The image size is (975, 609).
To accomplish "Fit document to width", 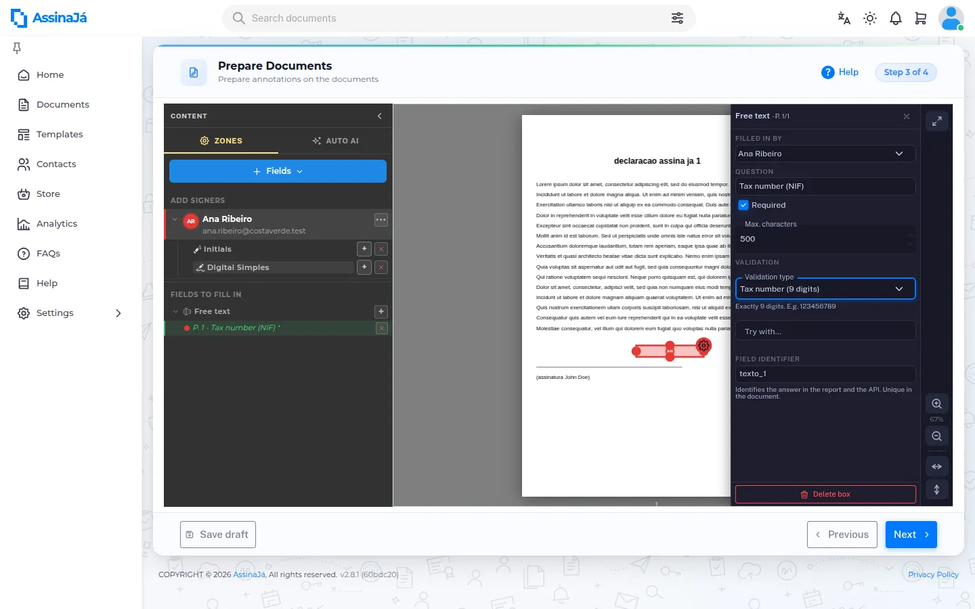I will [937, 466].
